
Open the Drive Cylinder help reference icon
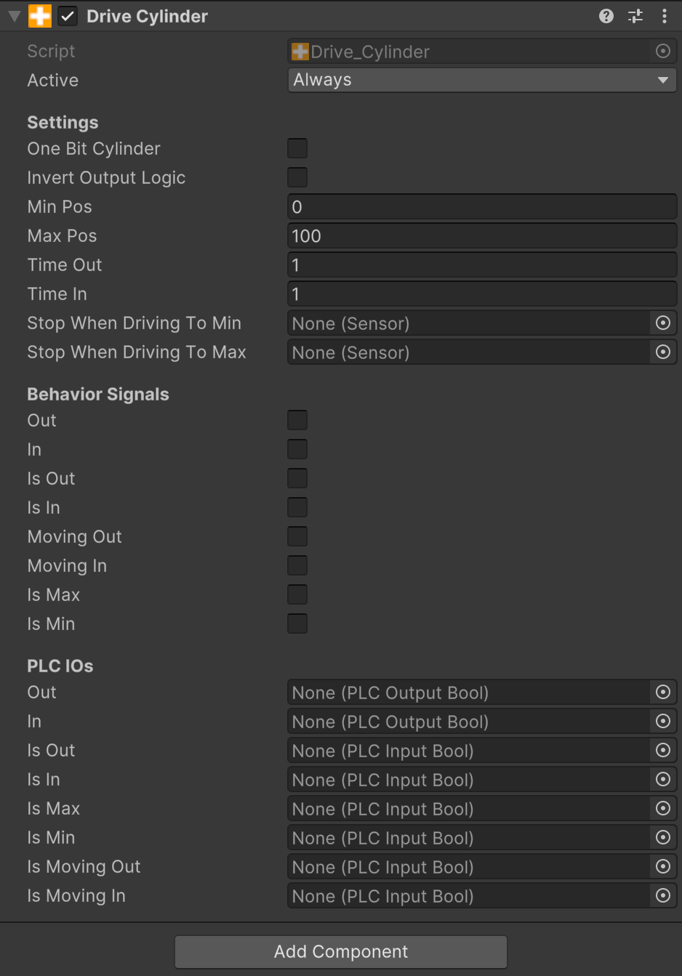[x=606, y=16]
